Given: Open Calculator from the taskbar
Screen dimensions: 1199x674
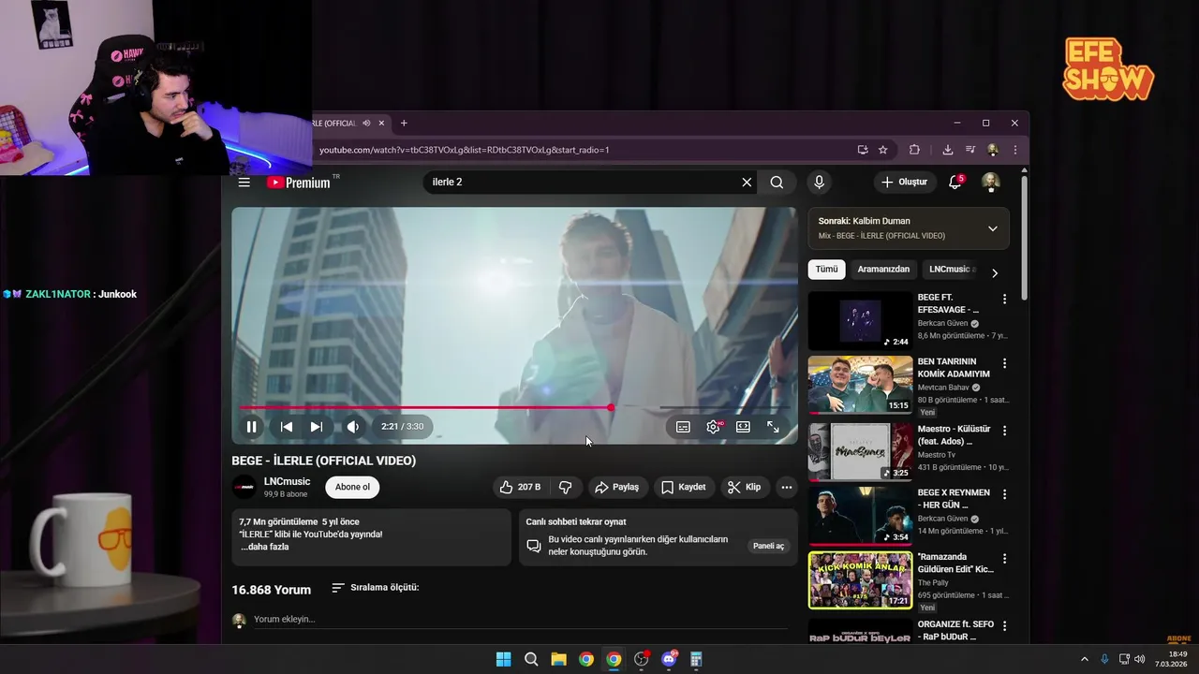Looking at the screenshot, I should click(696, 659).
